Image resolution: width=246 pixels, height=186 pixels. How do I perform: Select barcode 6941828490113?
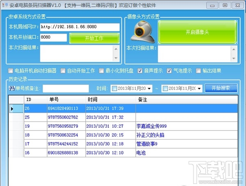coord(66,108)
